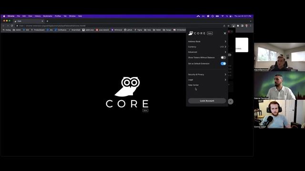The height and width of the screenshot is (171, 305).
Task: Open the Productboard bookmark
Action: pyautogui.click(x=38, y=30)
